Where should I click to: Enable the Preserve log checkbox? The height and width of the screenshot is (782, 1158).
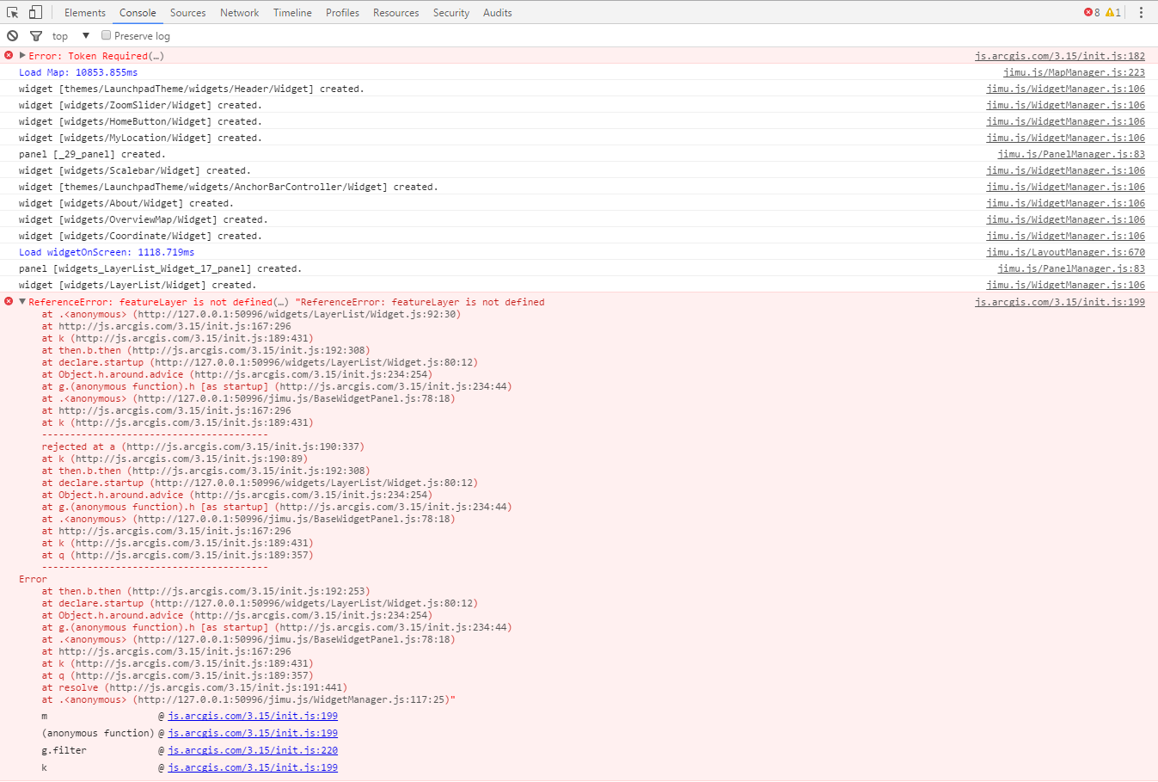pyautogui.click(x=107, y=35)
